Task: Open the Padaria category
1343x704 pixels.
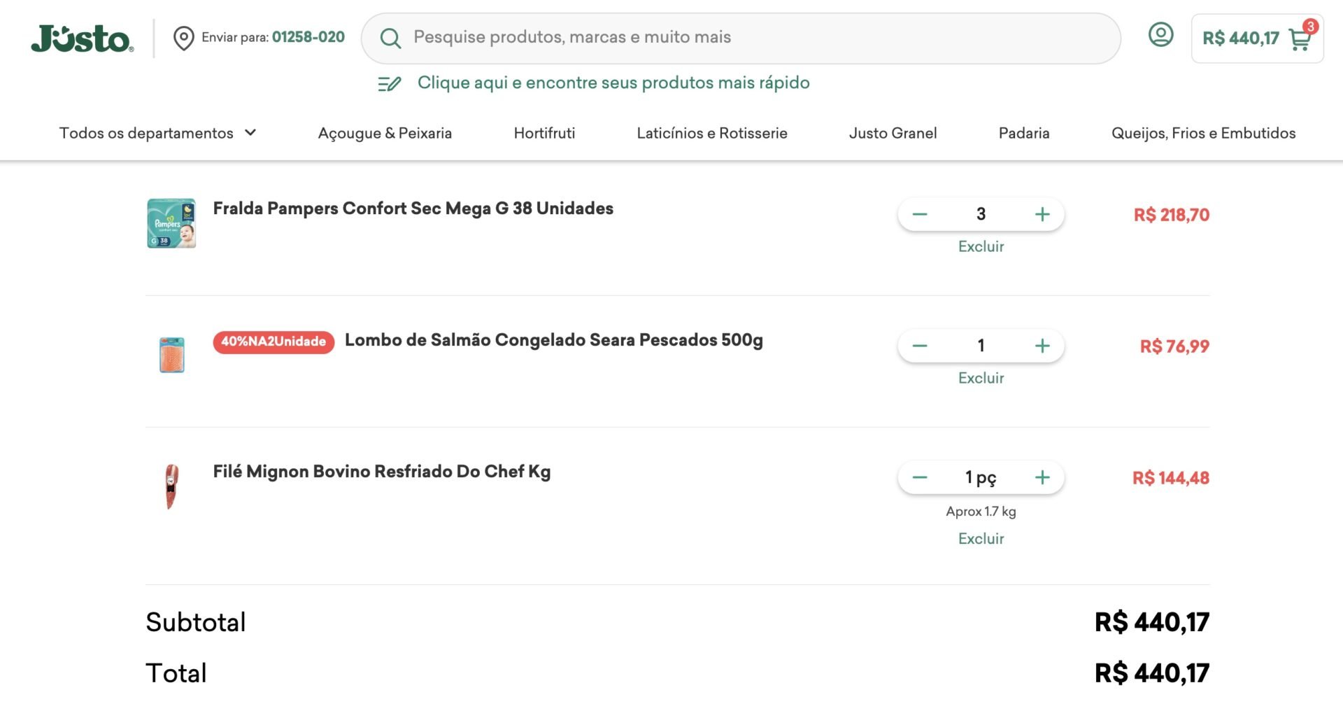Action: (x=1024, y=133)
